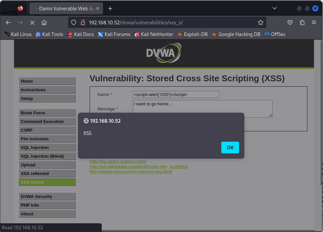Select highlighted XSS stored item

47,182
